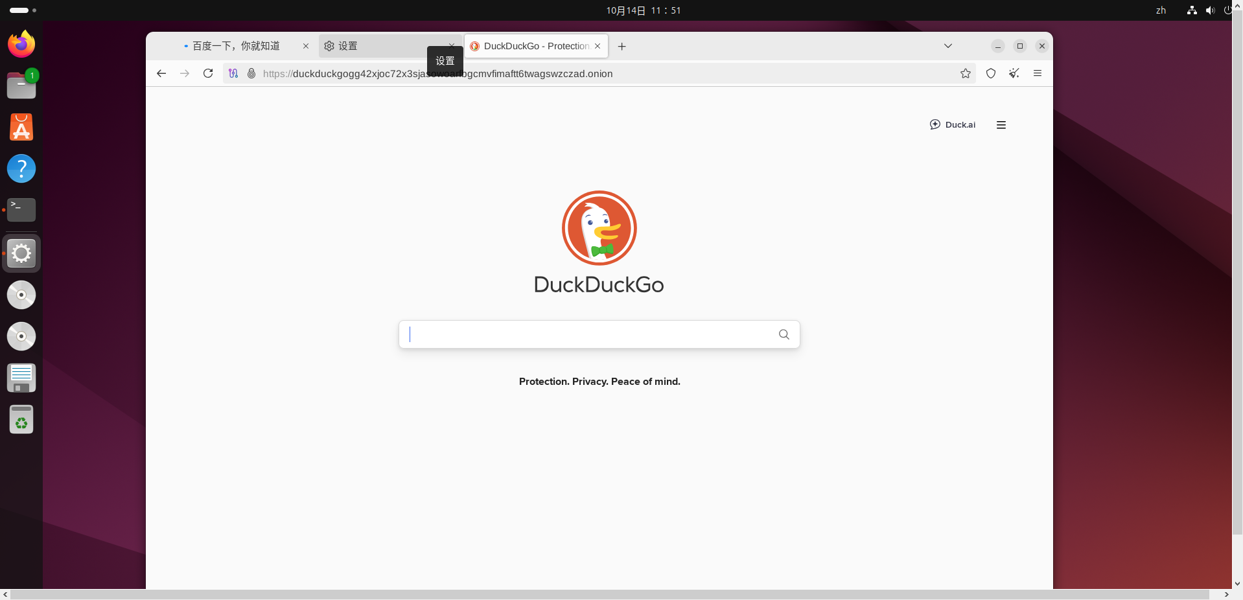
Task: Open the DuckDuckGo page hamburger menu
Action: 1001,125
